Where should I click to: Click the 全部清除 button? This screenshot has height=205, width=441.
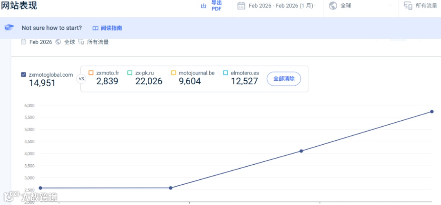tap(284, 79)
